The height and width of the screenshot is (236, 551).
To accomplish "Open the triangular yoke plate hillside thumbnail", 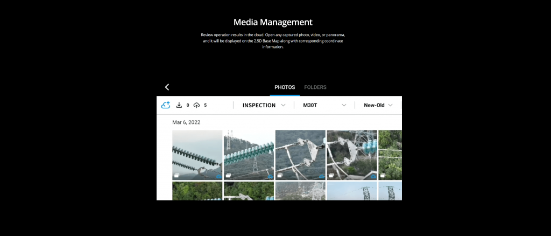I will pos(300,155).
